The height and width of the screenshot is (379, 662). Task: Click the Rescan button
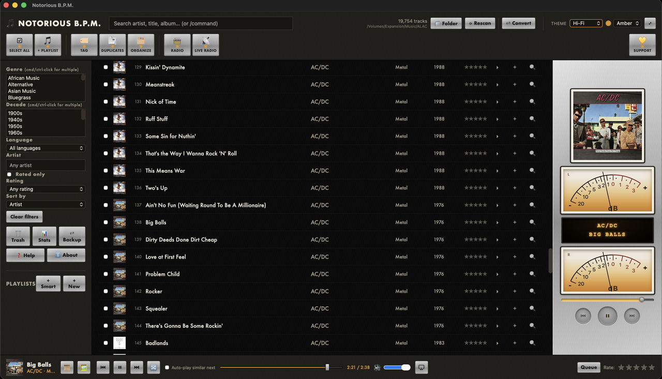pyautogui.click(x=480, y=23)
